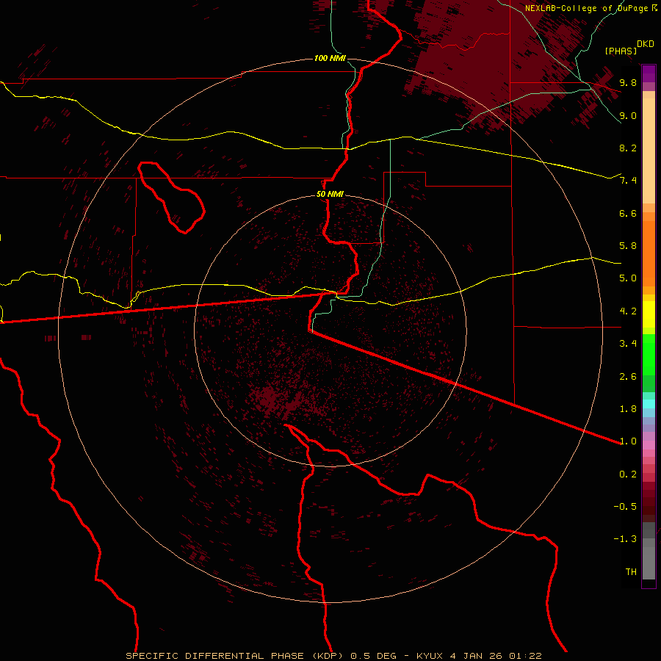Click the 2.6 scale value
This screenshot has width=661, height=661.
coord(628,377)
